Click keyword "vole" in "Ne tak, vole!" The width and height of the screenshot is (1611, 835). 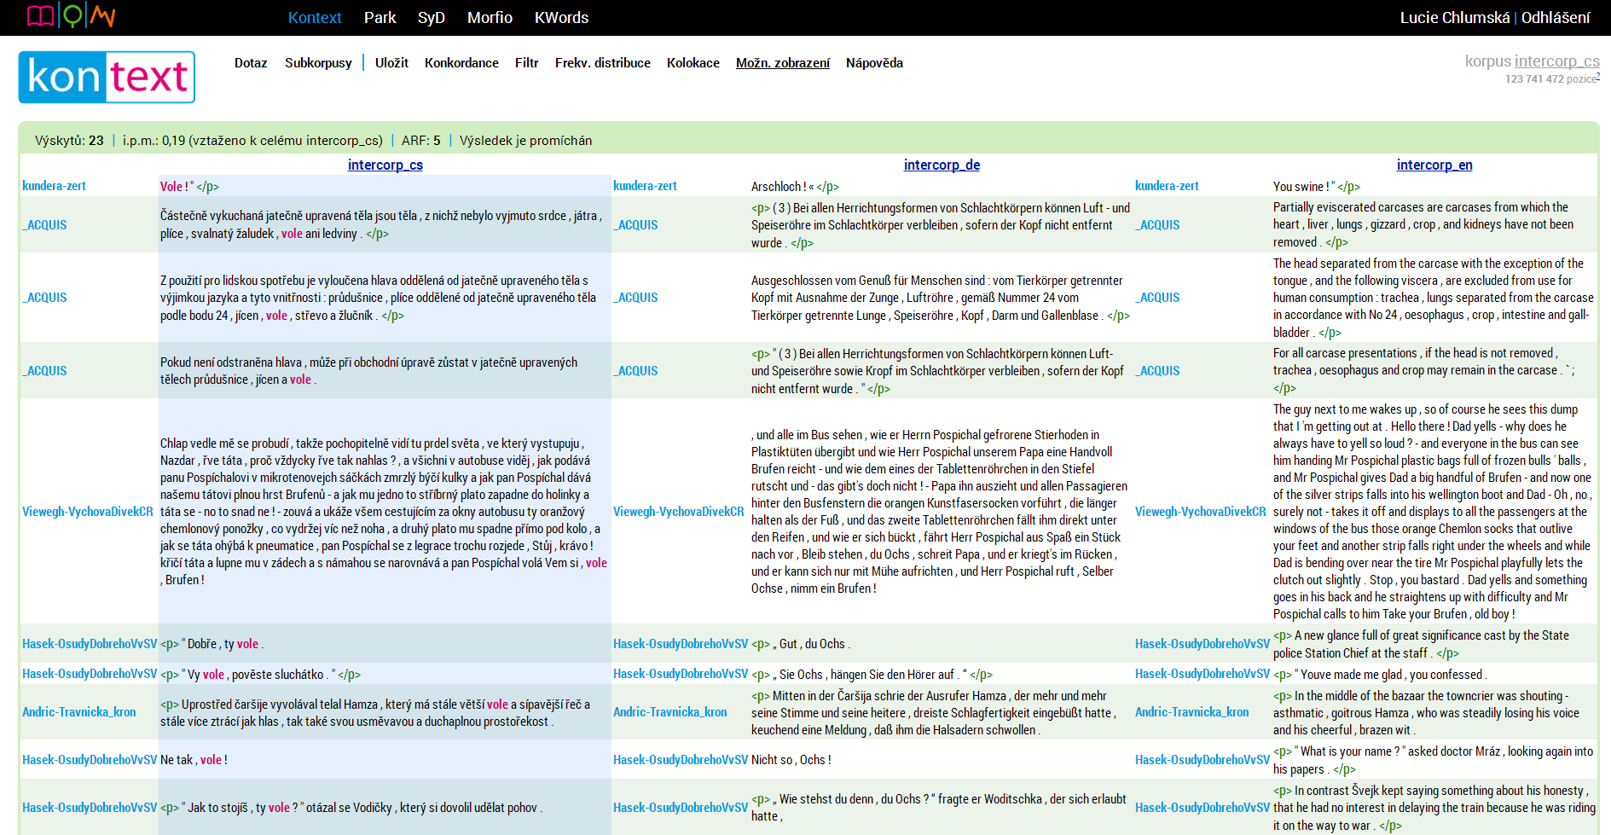(x=211, y=760)
